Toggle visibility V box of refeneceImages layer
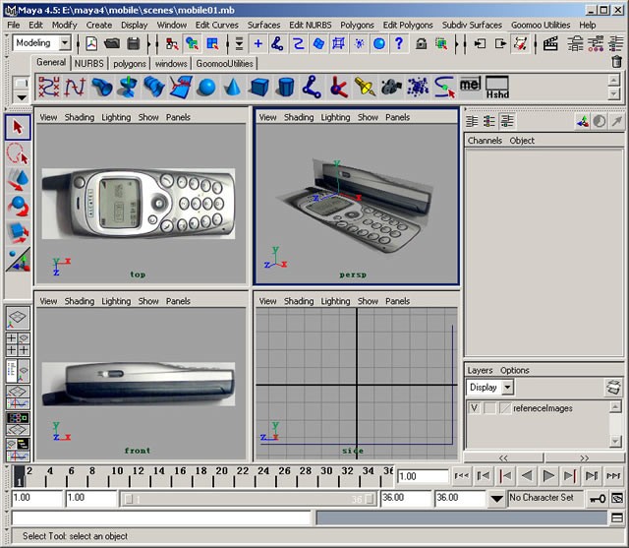Viewport: 629px width, 548px height. click(x=474, y=408)
